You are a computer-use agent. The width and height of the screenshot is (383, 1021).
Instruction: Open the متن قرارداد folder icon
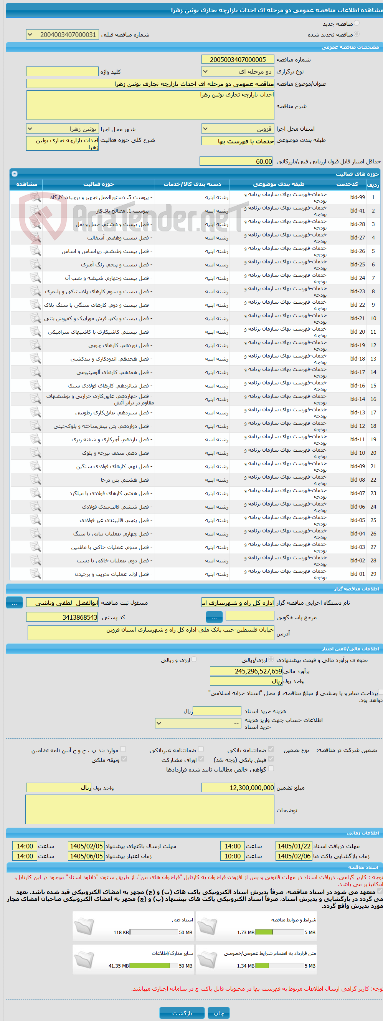coord(207,959)
